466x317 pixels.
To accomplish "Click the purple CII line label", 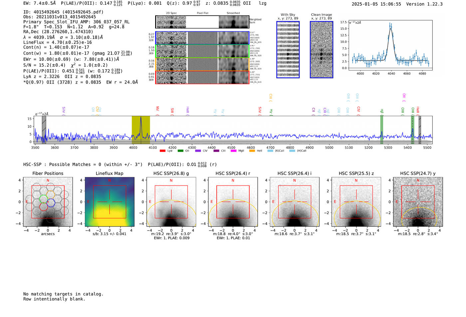I will (313, 112).
